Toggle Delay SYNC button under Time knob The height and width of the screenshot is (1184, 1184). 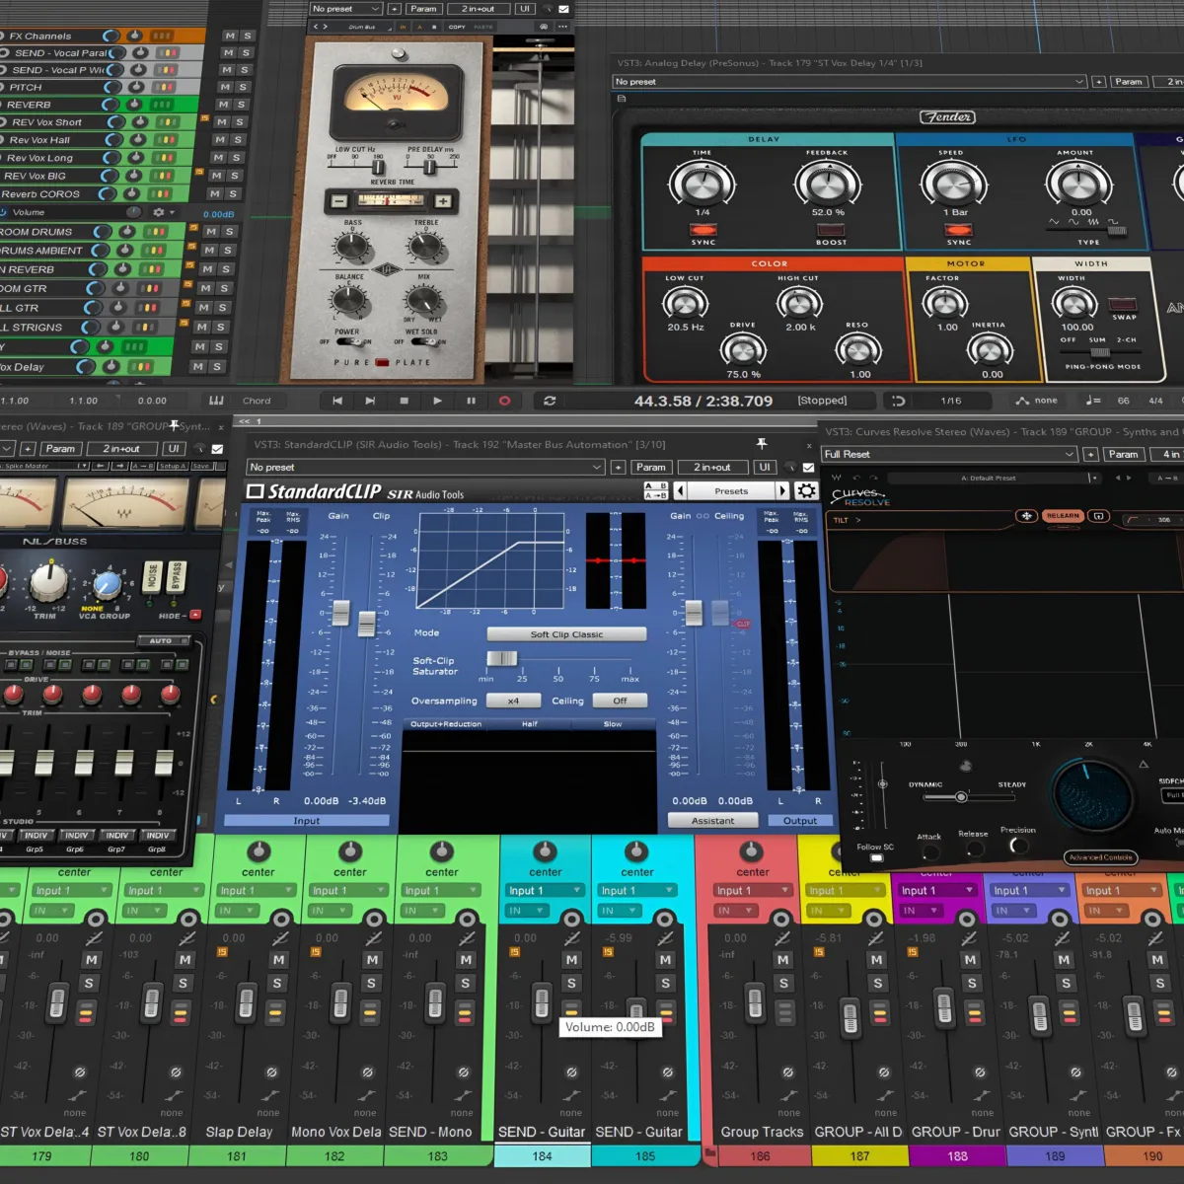click(703, 230)
